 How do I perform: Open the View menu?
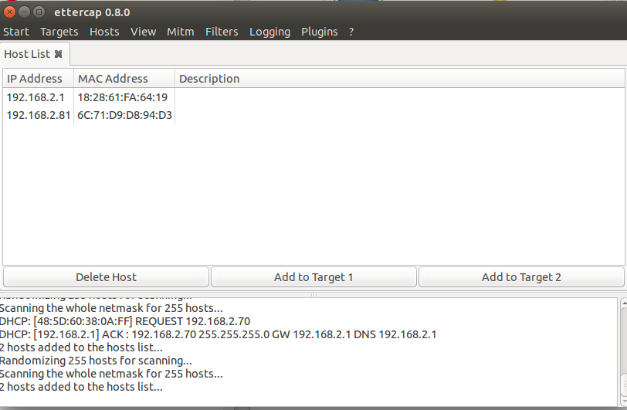pos(143,32)
